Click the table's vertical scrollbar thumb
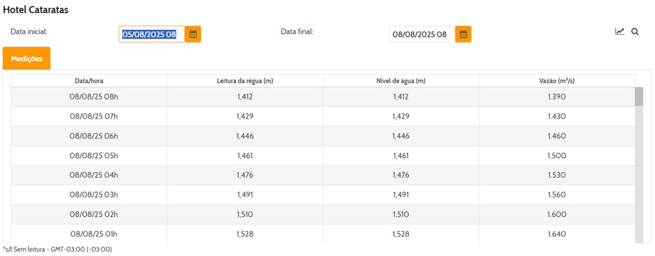The image size is (655, 256). 638,97
